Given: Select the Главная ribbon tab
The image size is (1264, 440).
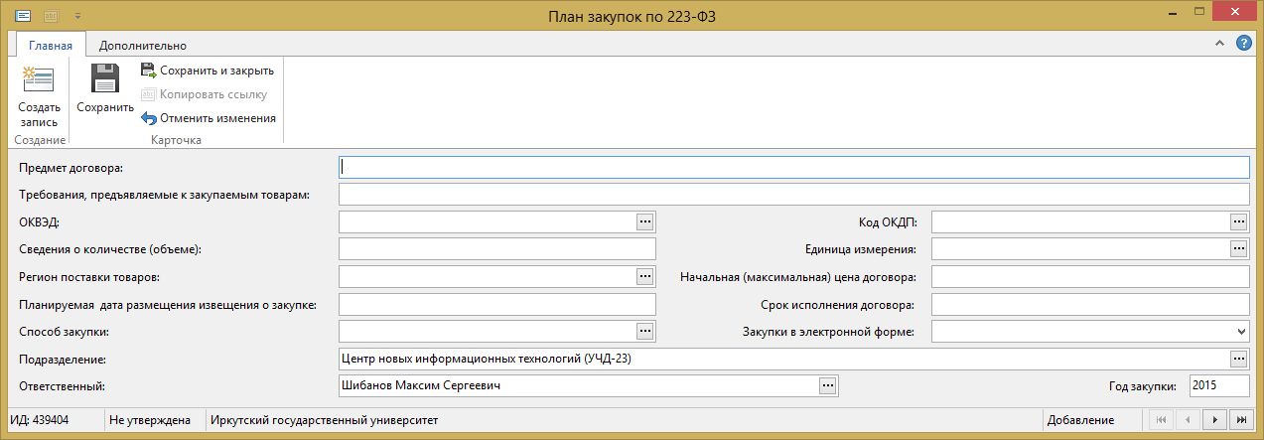Looking at the screenshot, I should (x=51, y=45).
